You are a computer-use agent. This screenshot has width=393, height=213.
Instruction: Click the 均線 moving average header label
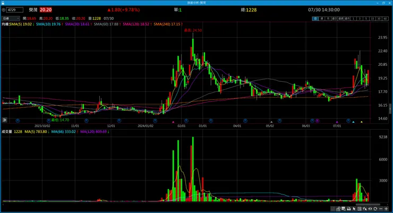tap(5, 24)
